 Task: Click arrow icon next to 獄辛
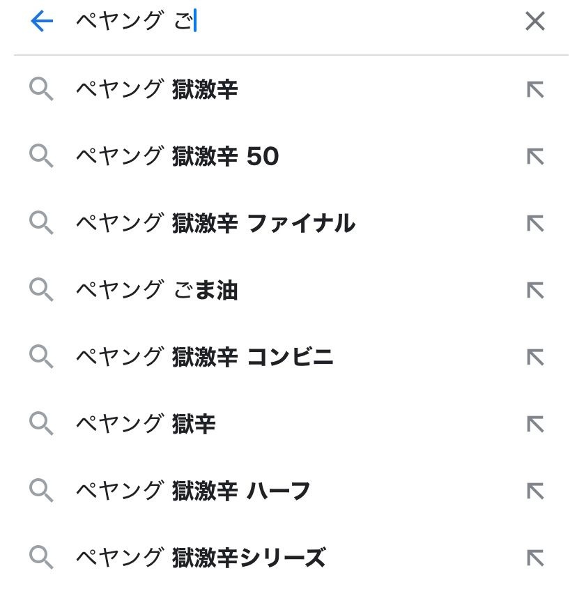(534, 425)
